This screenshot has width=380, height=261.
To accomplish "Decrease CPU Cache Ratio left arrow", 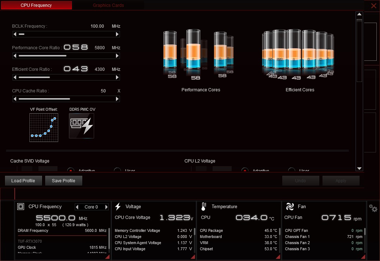I will (x=15, y=99).
